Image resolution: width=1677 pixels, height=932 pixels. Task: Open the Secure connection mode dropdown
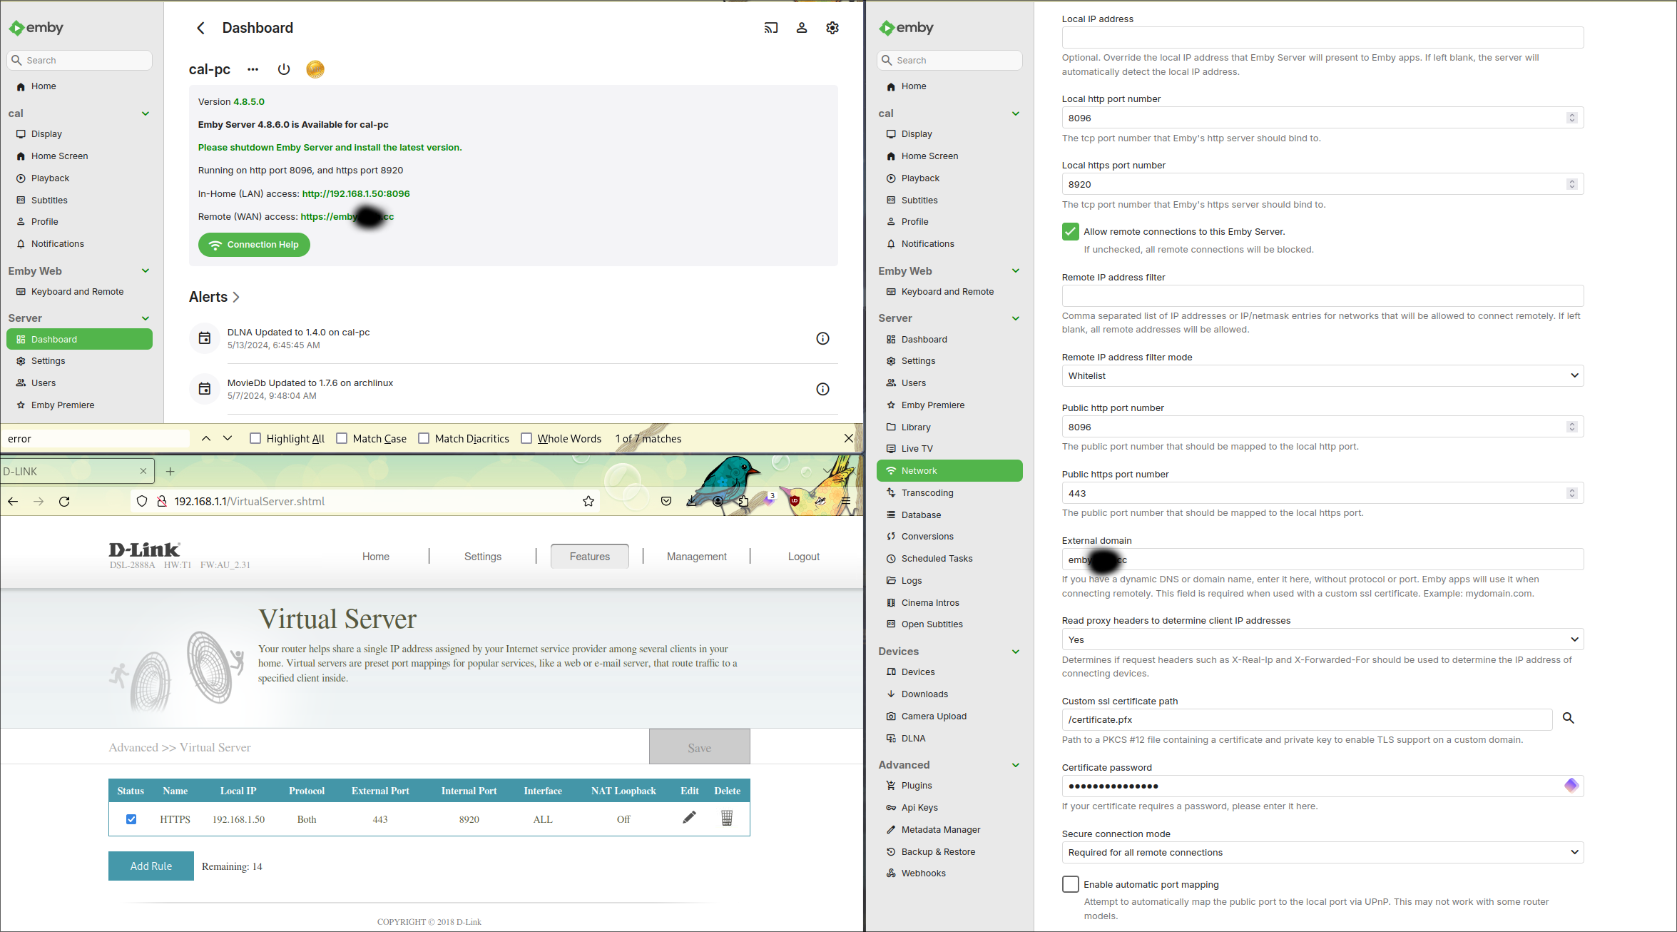point(1322,852)
